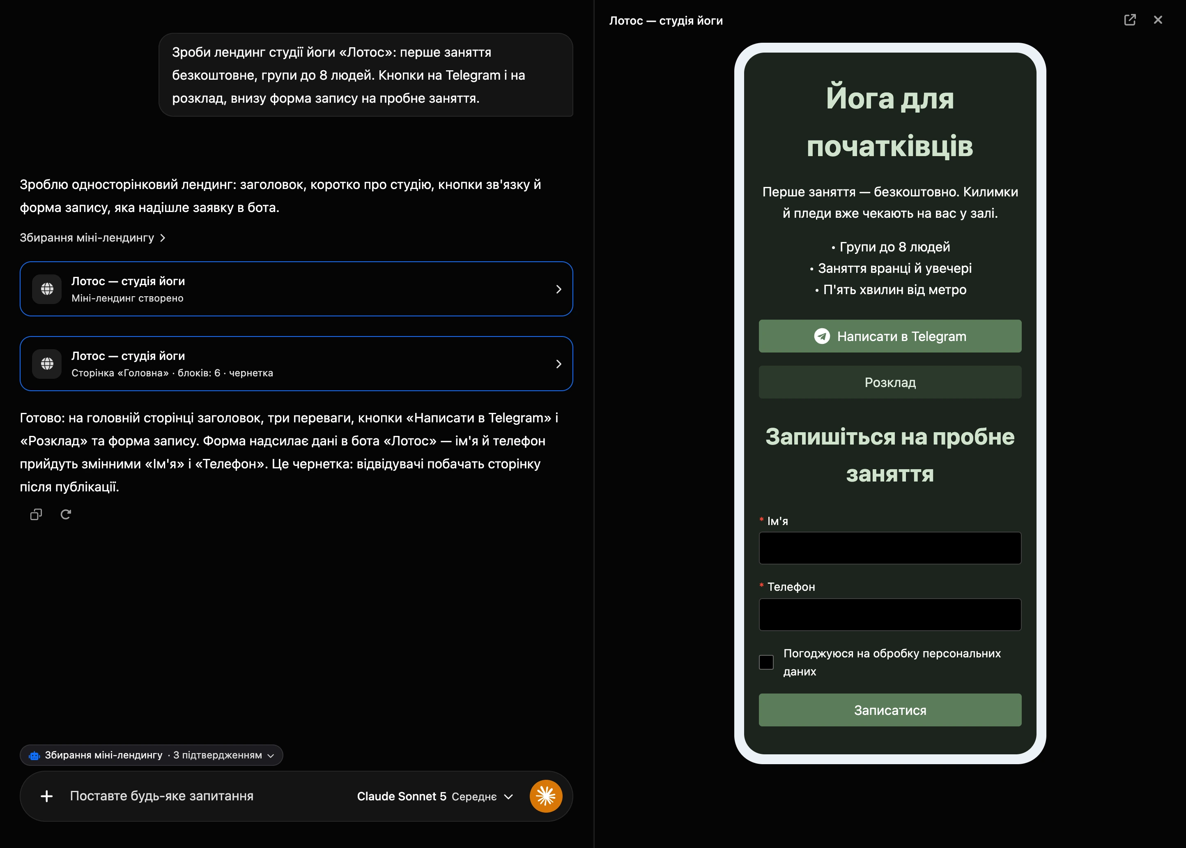Open «Лотос — студія йоги» draft page card
The height and width of the screenshot is (848, 1186).
tap(296, 364)
